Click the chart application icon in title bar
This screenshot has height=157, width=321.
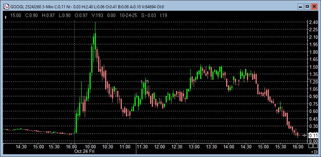click(x=6, y=7)
